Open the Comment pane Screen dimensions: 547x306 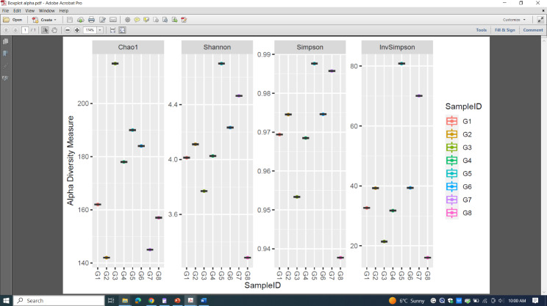tap(532, 30)
